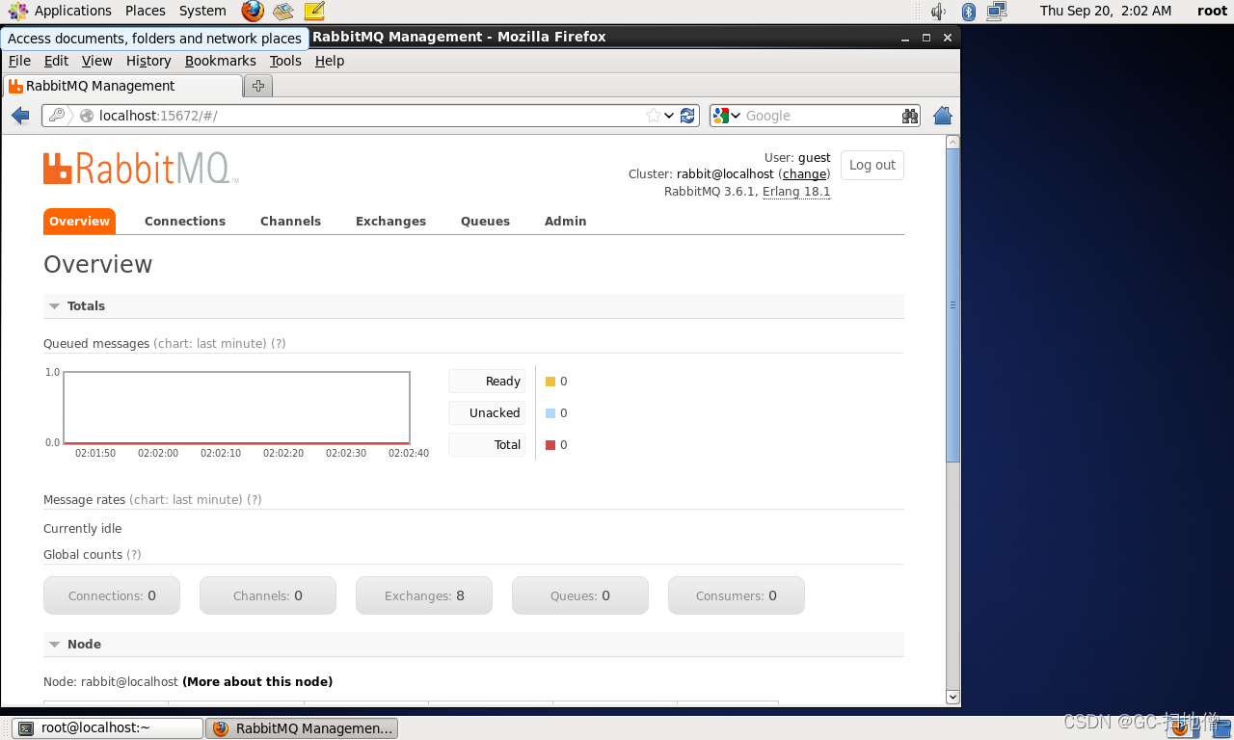
Task: Open a new tab with the plus button
Action: point(258,86)
